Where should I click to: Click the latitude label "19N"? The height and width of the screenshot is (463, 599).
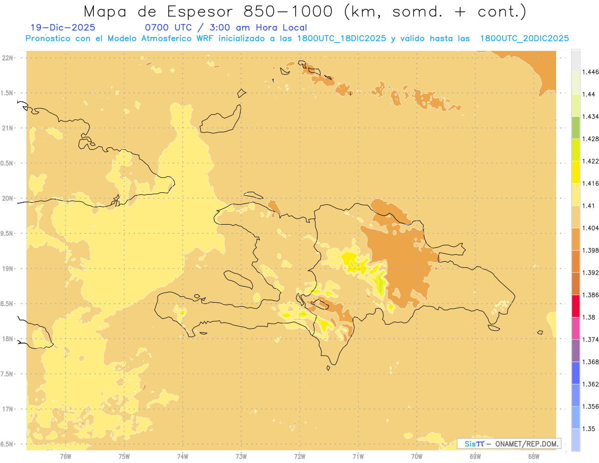(x=8, y=268)
